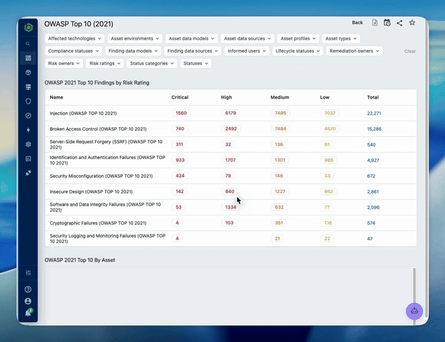Open the lightning bolt icon in sidebar
445x342 pixels.
coord(28,130)
